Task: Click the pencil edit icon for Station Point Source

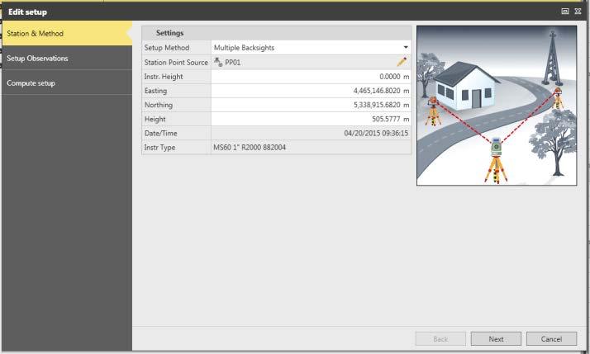Action: [x=402, y=62]
